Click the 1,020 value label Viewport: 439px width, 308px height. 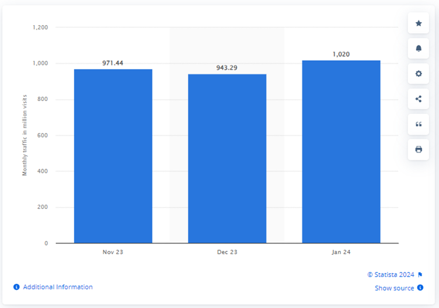341,54
